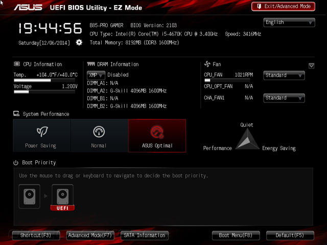This screenshot has height=245, width=327.
Task: Click the CPU_FAN speed bar
Action: (227, 80)
